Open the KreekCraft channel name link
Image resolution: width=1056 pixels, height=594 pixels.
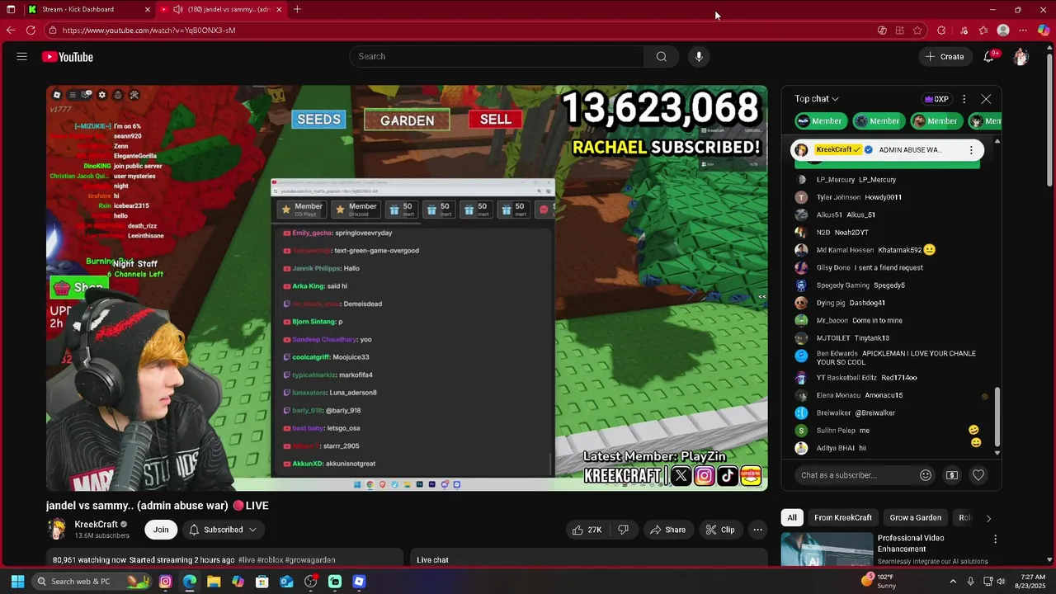(97, 525)
